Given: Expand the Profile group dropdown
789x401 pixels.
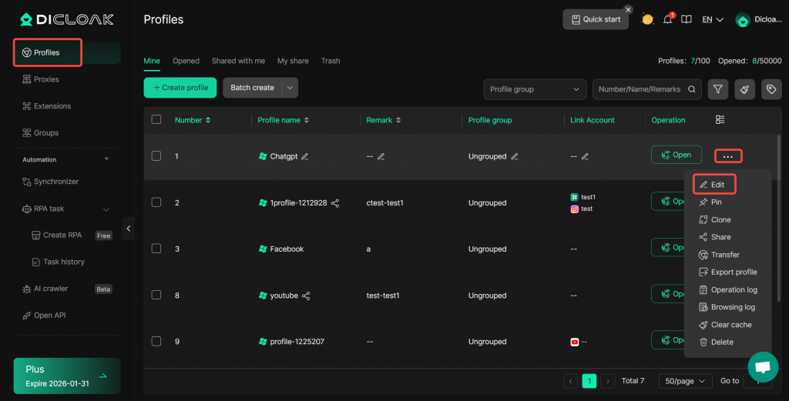Looking at the screenshot, I should point(535,89).
